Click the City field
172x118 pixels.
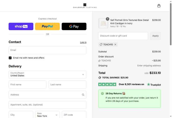pos(21,115)
